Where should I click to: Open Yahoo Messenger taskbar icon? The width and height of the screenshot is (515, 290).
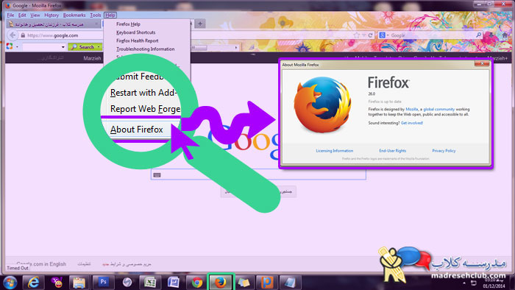(57, 283)
